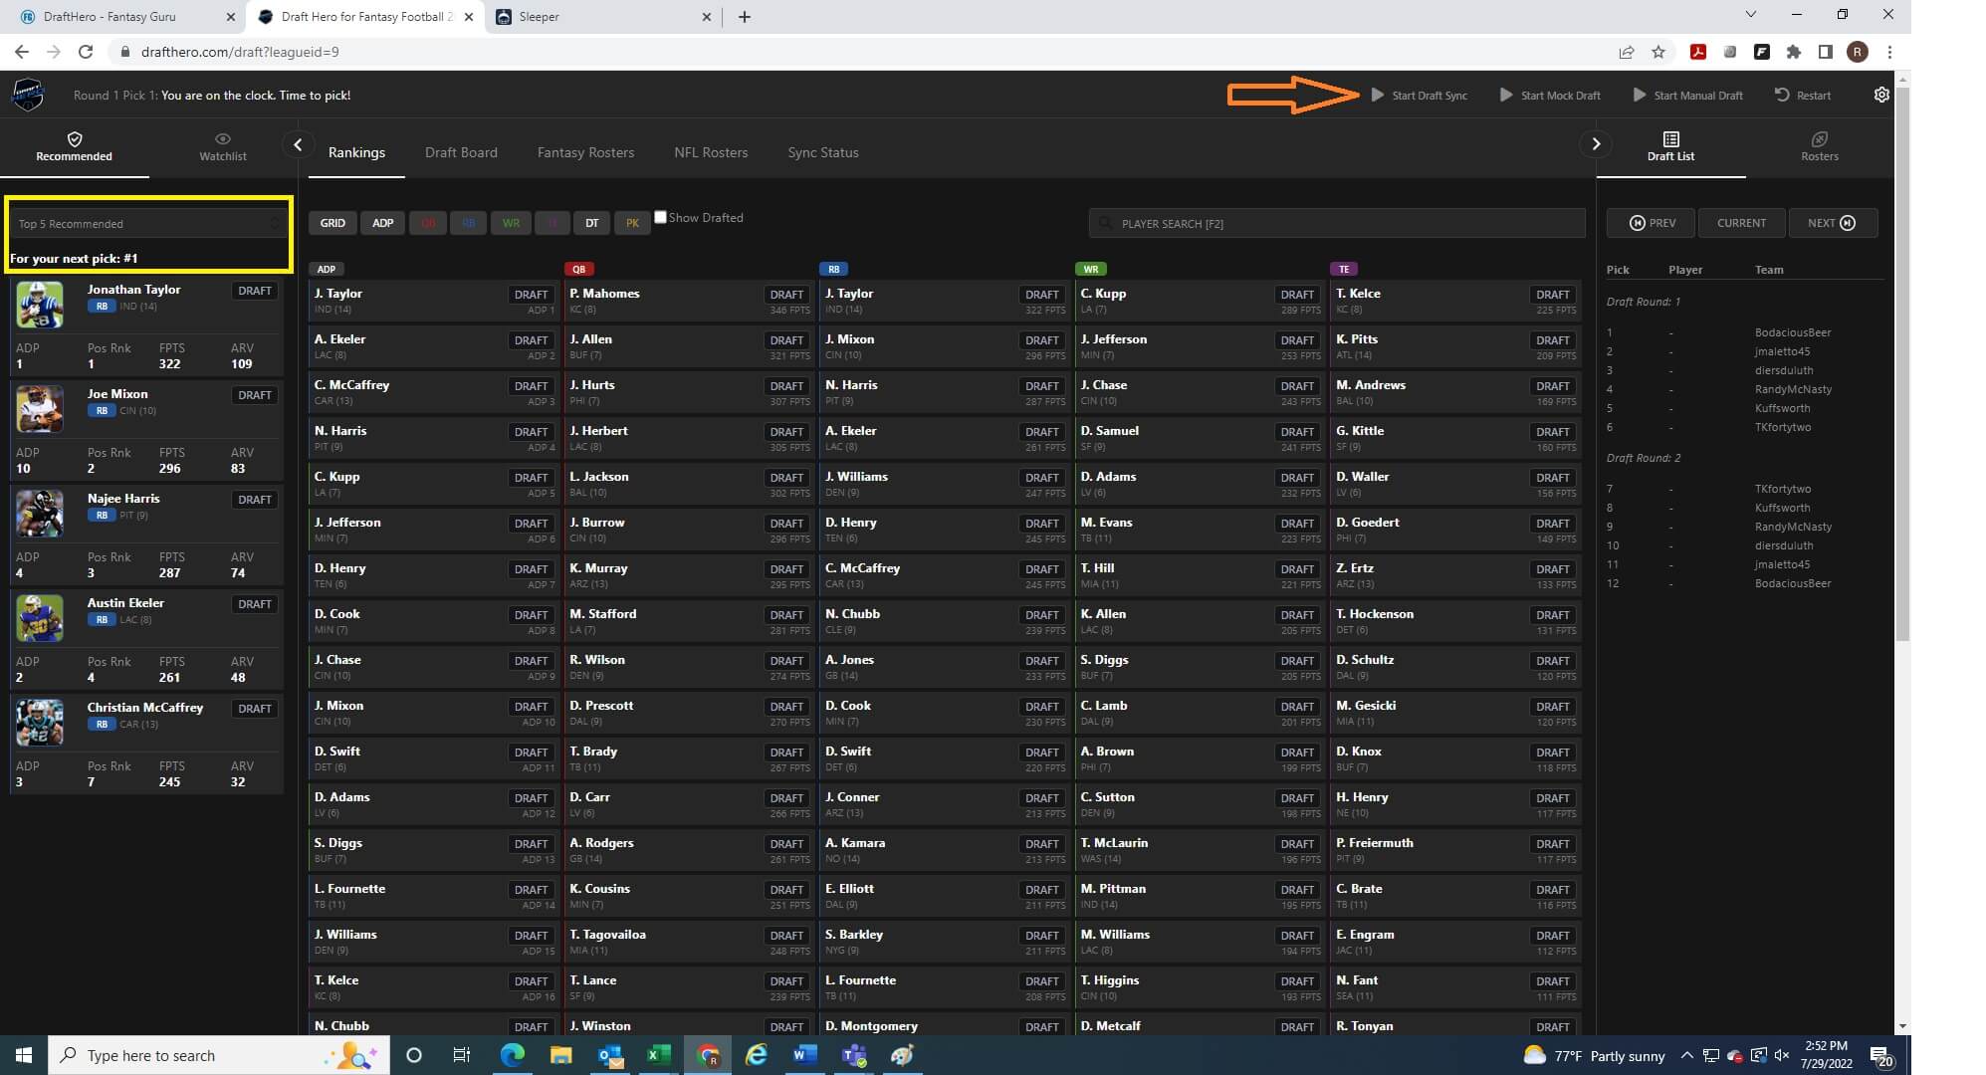Bookmark this page with star icon
The height and width of the screenshot is (1075, 1986).
coord(1658,52)
